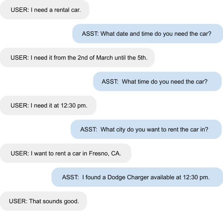This screenshot has width=223, height=211.
Task: Click the "USER:" label in the rental car message
Action: click(20, 10)
